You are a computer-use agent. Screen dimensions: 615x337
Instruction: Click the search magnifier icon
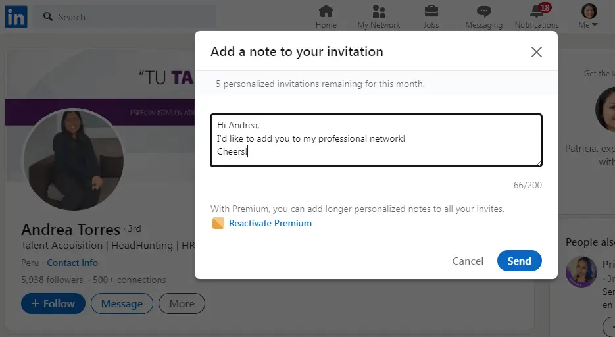48,16
